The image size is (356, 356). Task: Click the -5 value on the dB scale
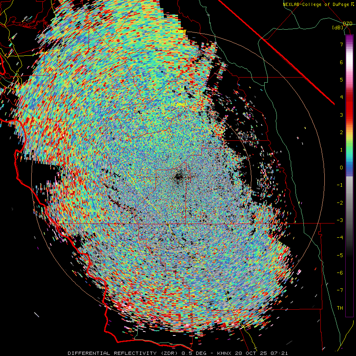(340, 255)
